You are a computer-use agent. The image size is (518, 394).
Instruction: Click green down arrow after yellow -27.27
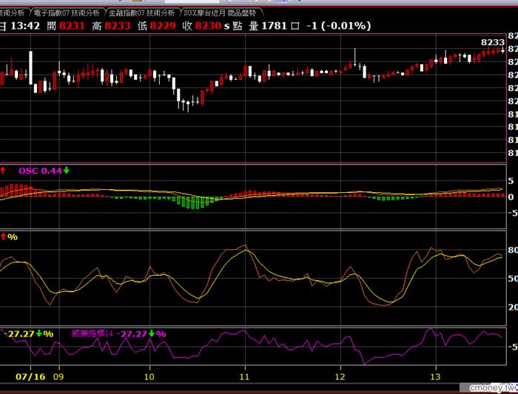coord(39,333)
